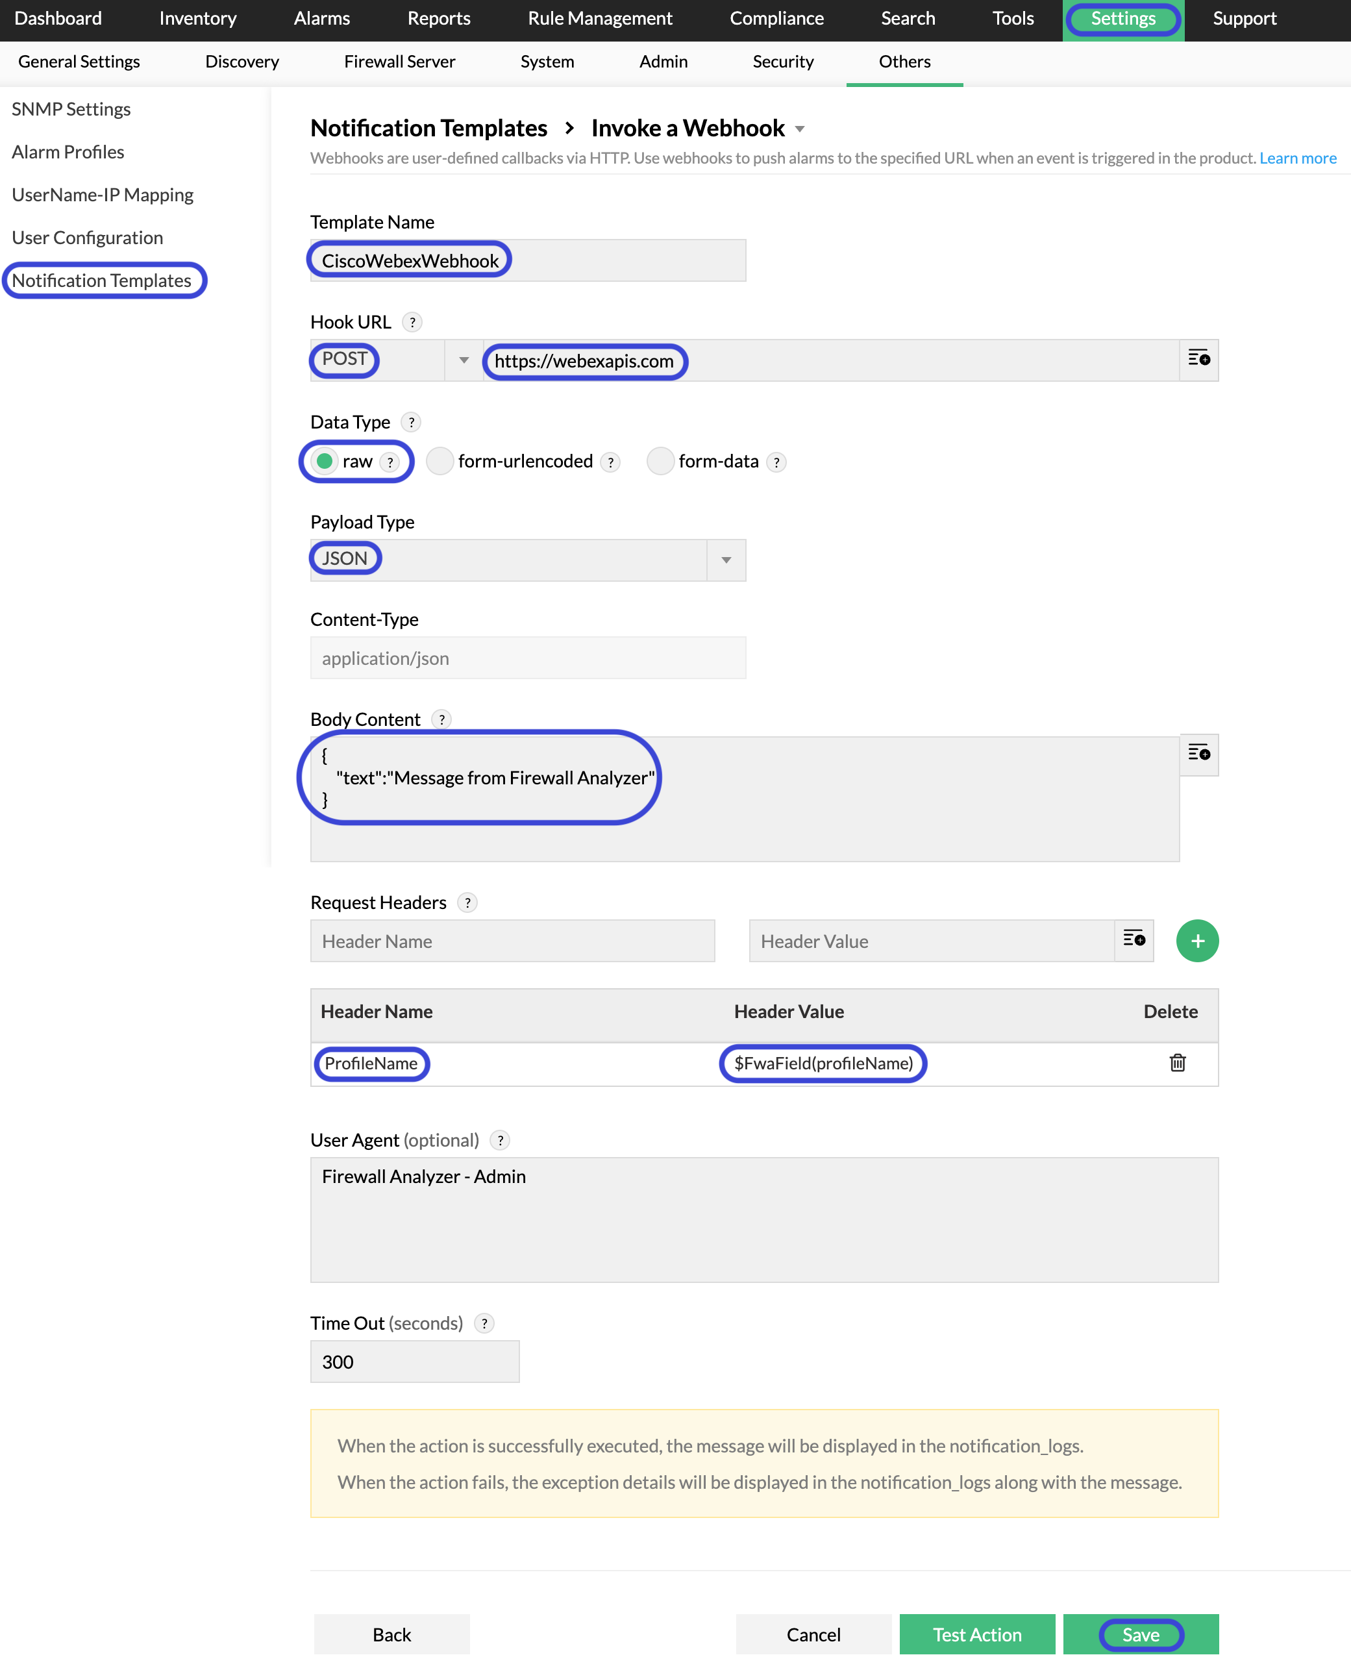Click the help icon next to Hook URL
Viewport: 1351px width, 1668px height.
pyautogui.click(x=412, y=321)
